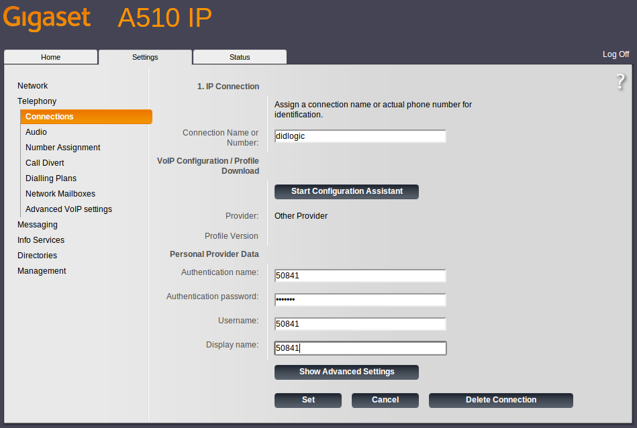The height and width of the screenshot is (428, 637).
Task: Click Show Advanced Settings button
Action: [x=346, y=372]
